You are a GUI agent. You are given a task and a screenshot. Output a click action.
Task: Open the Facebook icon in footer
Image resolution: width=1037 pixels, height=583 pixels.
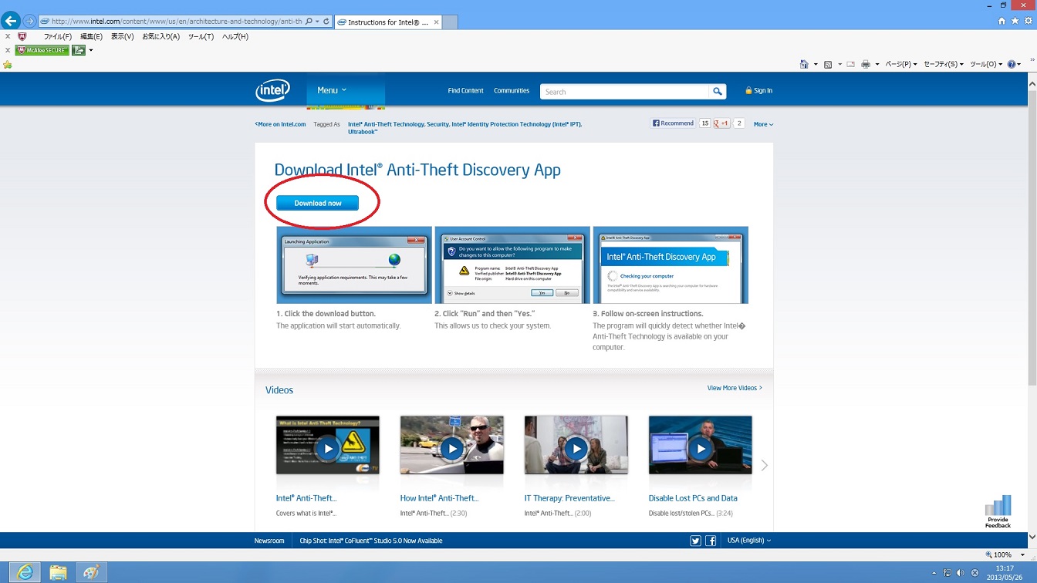tap(711, 541)
